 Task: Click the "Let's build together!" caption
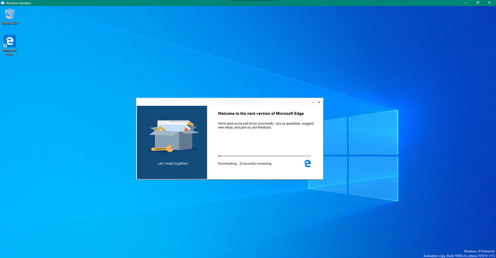pyautogui.click(x=173, y=163)
